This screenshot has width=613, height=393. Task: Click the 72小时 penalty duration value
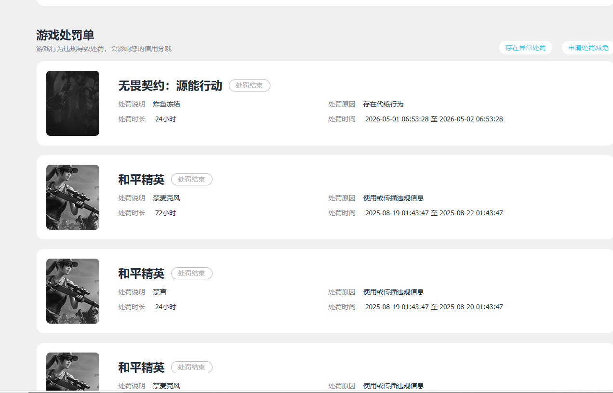point(165,213)
